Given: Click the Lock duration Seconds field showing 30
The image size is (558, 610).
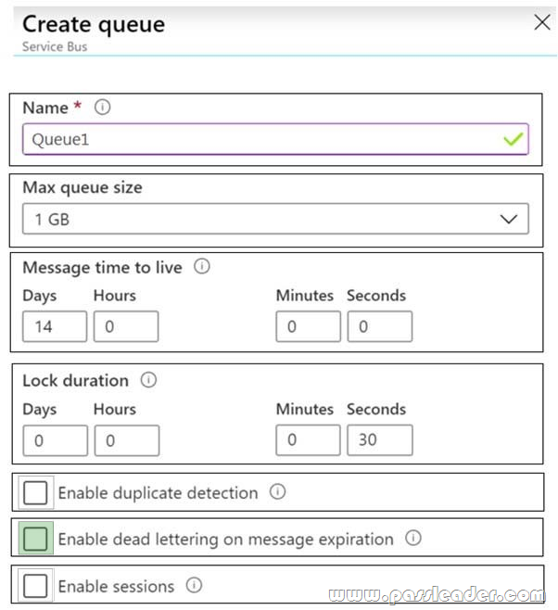Looking at the screenshot, I should point(380,440).
